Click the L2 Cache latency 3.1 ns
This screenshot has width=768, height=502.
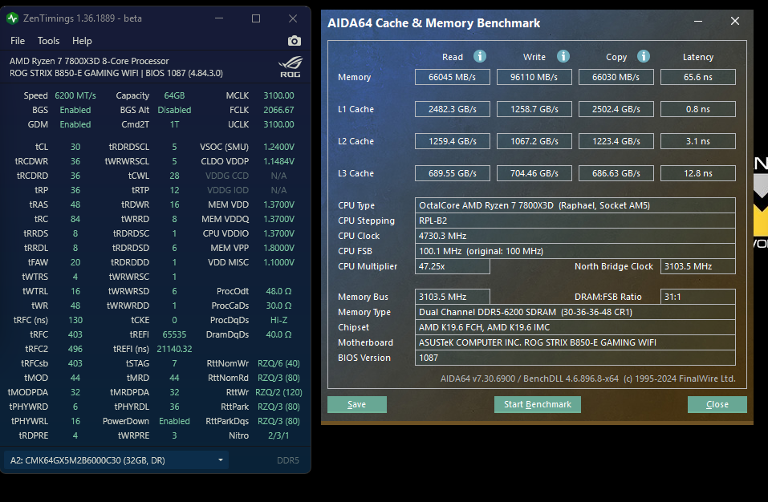(698, 141)
